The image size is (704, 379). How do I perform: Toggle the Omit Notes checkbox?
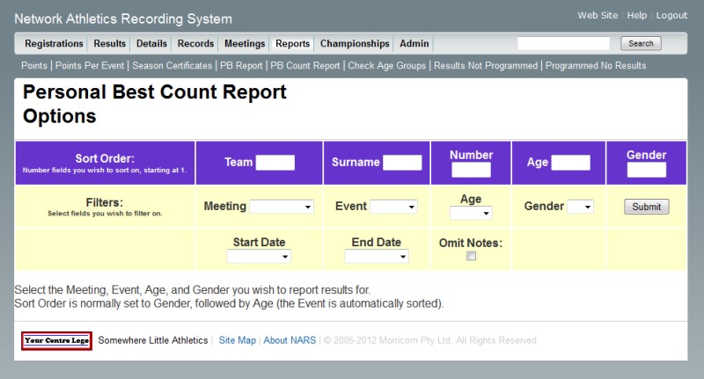pyautogui.click(x=471, y=256)
